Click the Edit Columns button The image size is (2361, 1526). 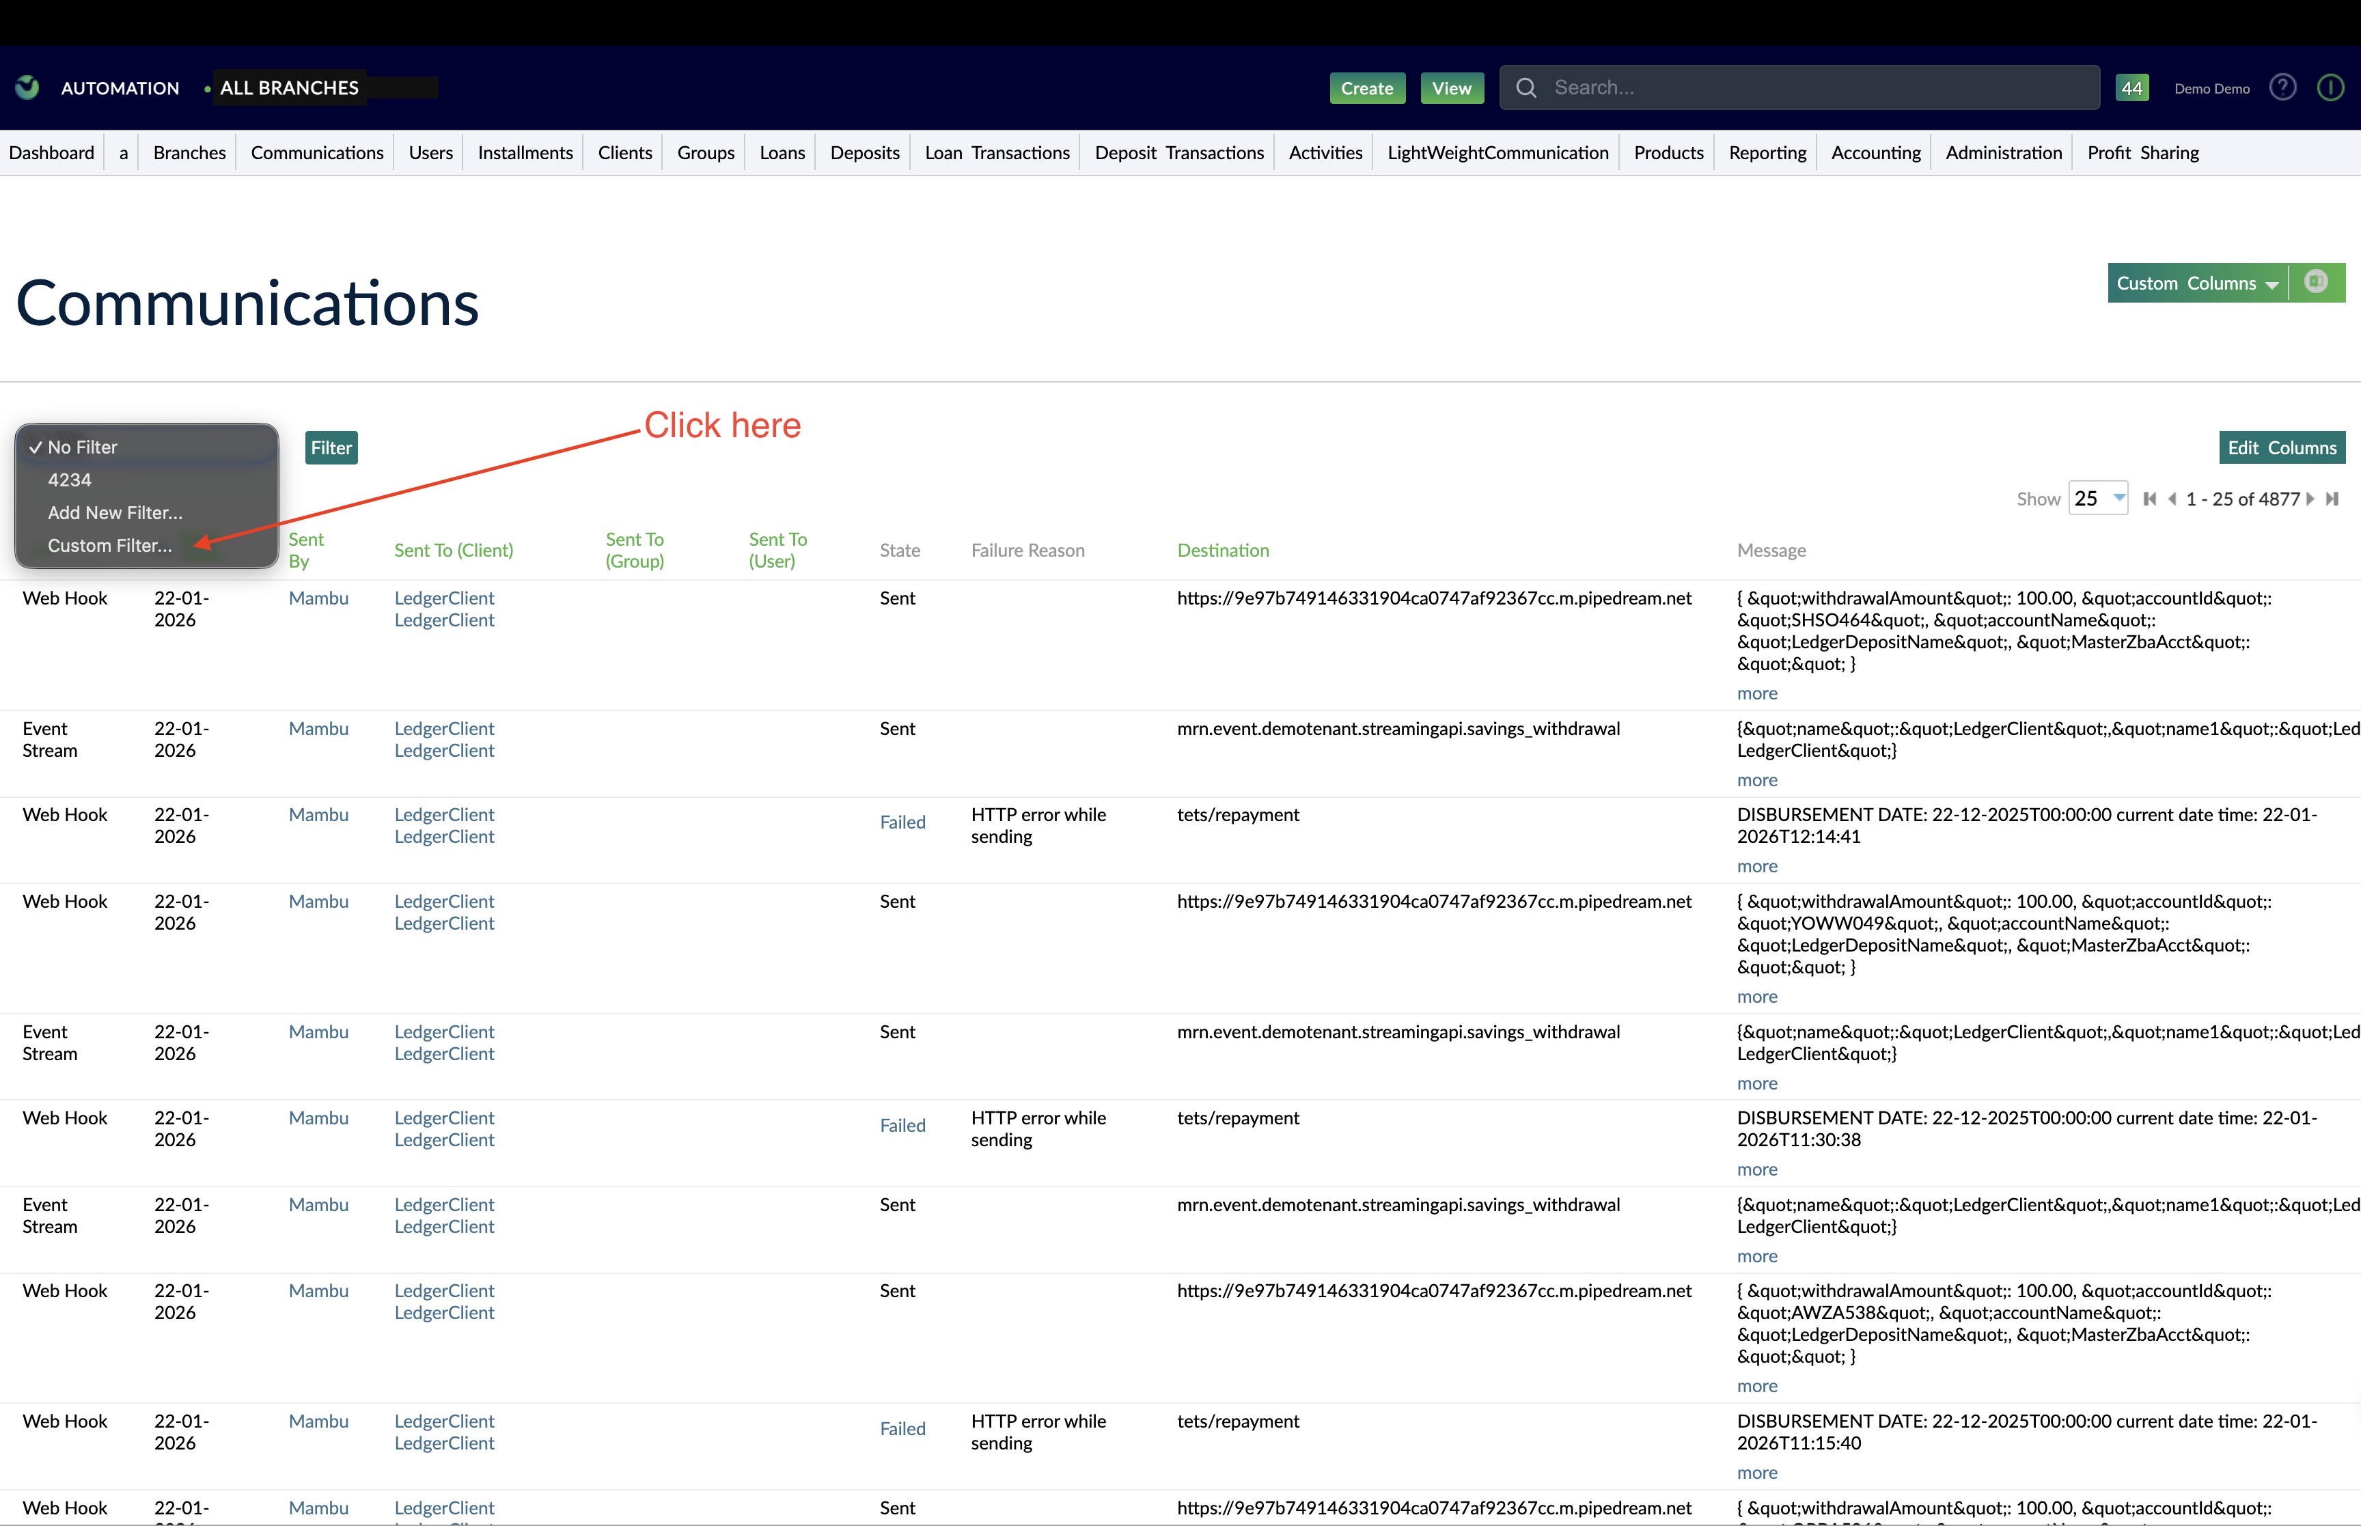(x=2281, y=448)
